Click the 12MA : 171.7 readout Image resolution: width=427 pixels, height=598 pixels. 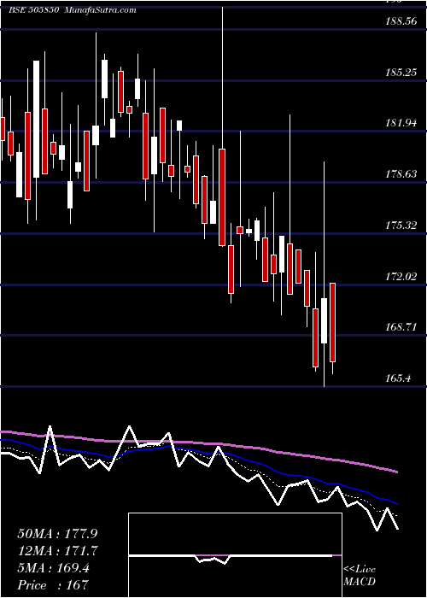click(x=57, y=551)
